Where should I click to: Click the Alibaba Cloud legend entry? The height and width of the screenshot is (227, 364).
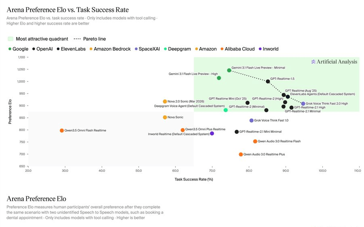pos(238,49)
